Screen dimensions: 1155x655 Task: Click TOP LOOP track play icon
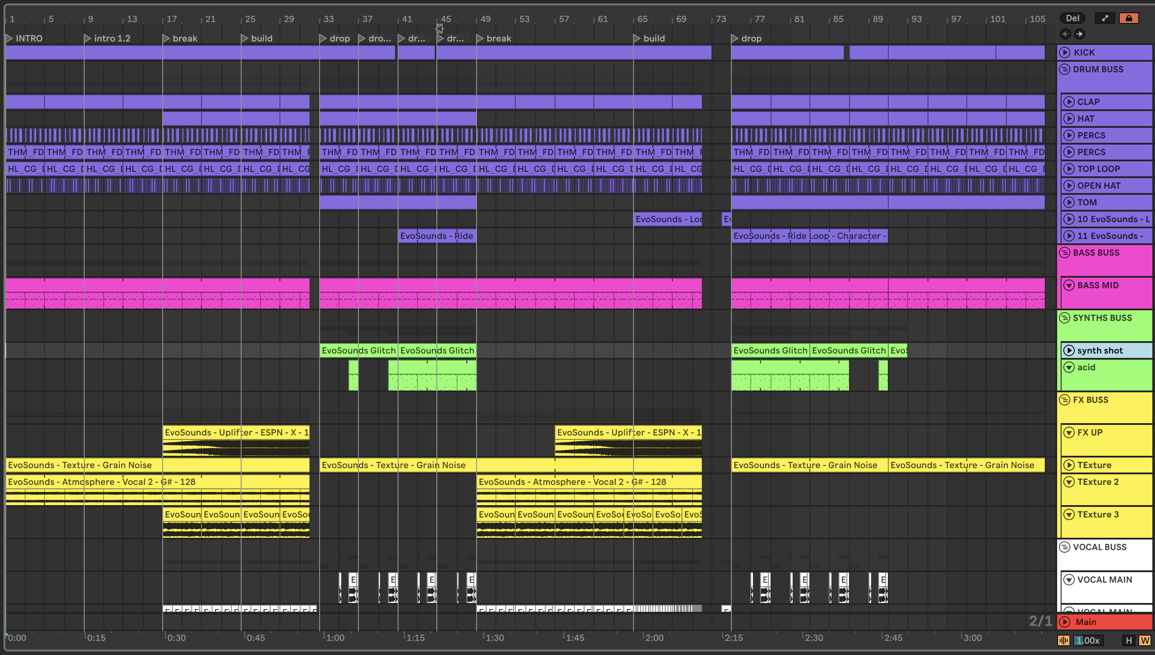pos(1069,169)
